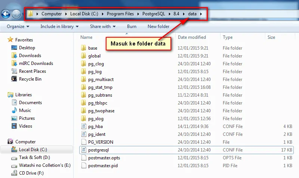Go to PostgreSQL in address breadcrumb
This screenshot has width=299, height=178.
pos(154,14)
